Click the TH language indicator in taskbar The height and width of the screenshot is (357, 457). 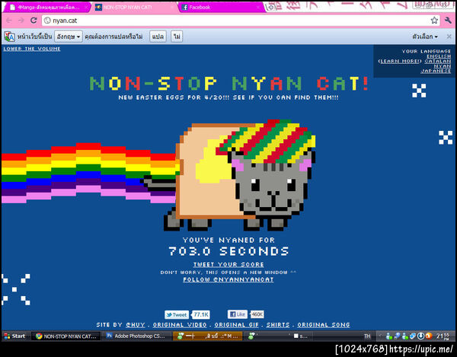[367, 336]
